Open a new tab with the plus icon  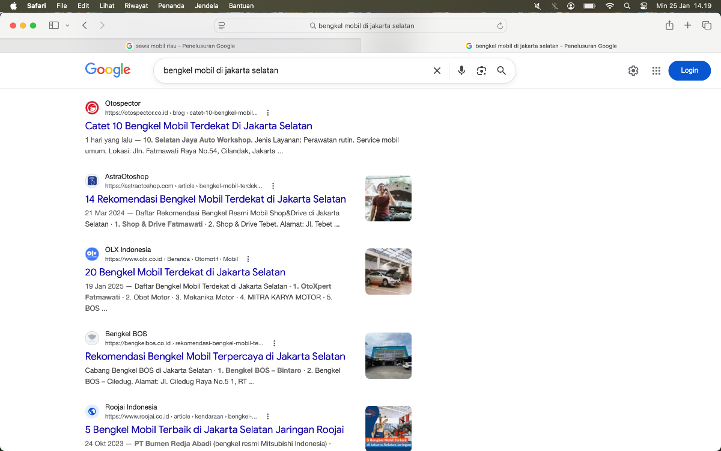pos(687,25)
